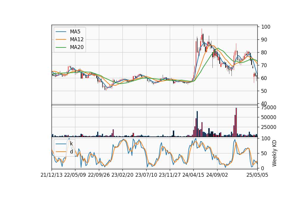Image resolution: width=286 pixels, height=206 pixels.
Task: Click the d legend label in KD panel
Action: point(71,152)
